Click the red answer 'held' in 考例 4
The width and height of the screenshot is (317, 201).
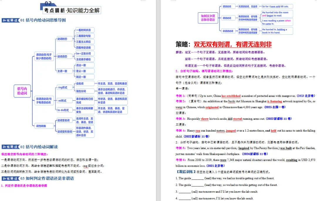[274, 131]
